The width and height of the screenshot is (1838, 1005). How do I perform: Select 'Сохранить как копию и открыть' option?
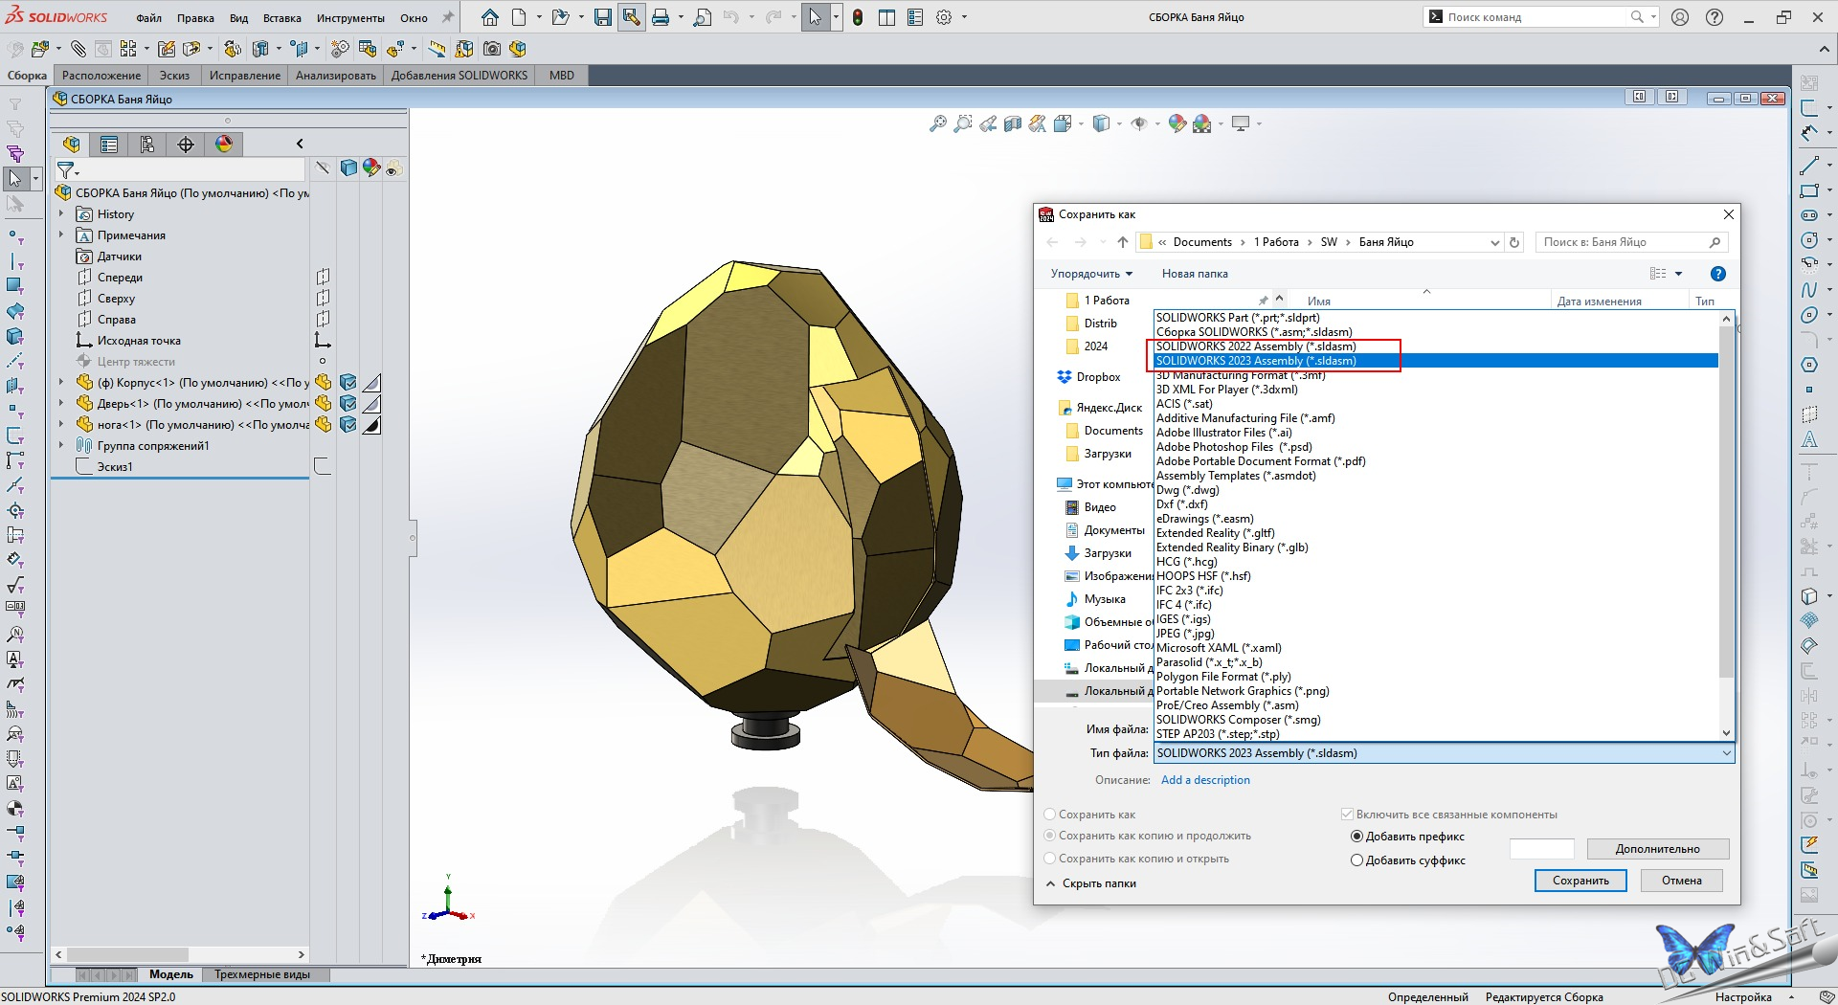(x=1050, y=859)
